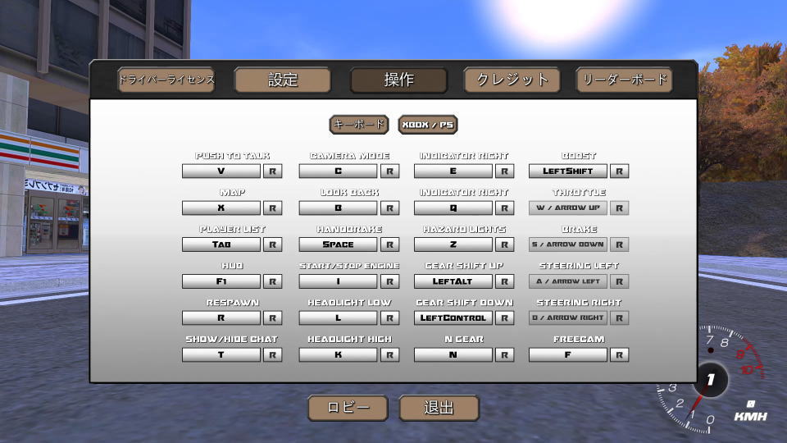
Task: Reset the Show/Hide Chat binding
Action: click(273, 355)
